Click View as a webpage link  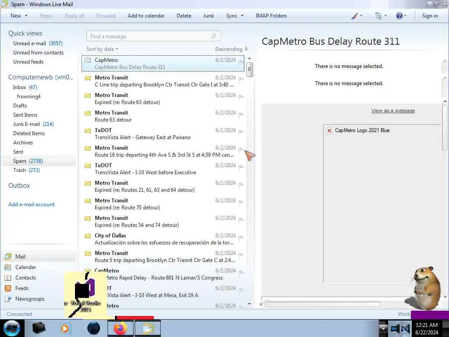pyautogui.click(x=393, y=111)
